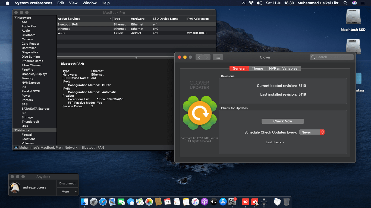Switch to the Theme tab in Clover

point(257,69)
